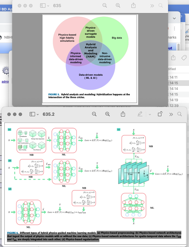Open Share menu in the 635 window
189x247 pixels.
(134, 5)
